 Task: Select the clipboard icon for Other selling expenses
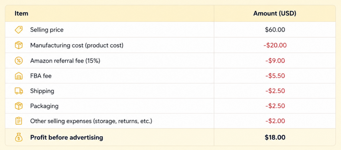coord(19,121)
